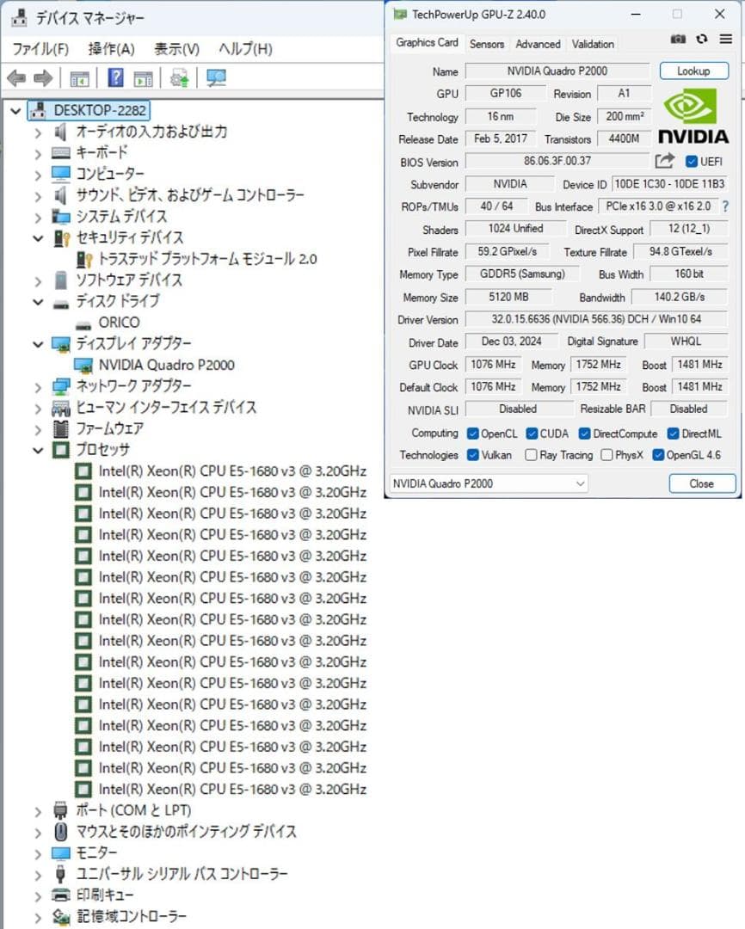Click the show console tree toolbar icon
The height and width of the screenshot is (929, 745).
[x=79, y=77]
